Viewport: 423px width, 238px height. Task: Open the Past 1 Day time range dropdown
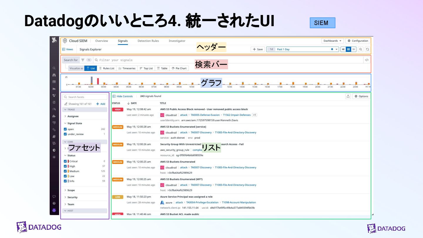[303, 49]
